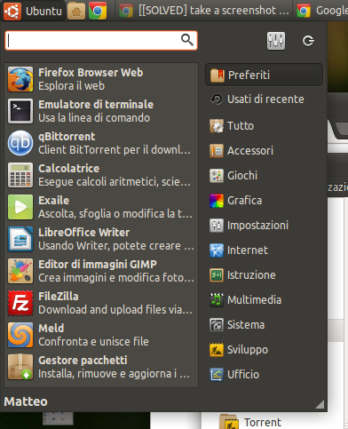Launch the Calcolatrice calculator icon
The image size is (348, 429).
click(20, 175)
